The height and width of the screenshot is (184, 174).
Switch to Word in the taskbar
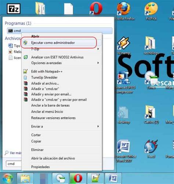(113, 178)
